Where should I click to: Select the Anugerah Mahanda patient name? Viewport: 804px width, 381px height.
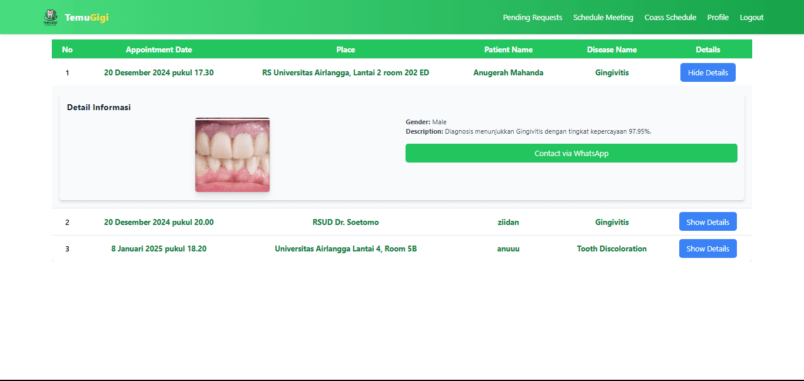508,73
